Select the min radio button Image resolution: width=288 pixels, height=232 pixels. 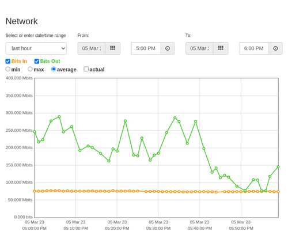point(8,69)
